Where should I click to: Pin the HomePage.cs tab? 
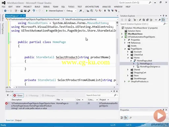21,16
